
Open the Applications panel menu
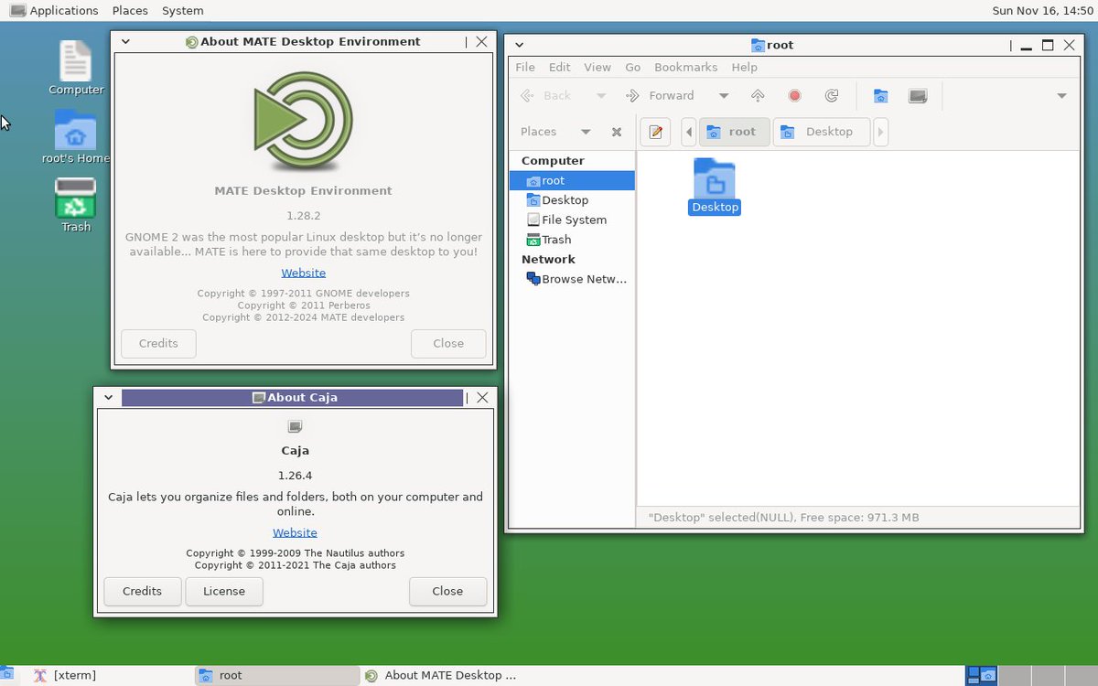[54, 11]
